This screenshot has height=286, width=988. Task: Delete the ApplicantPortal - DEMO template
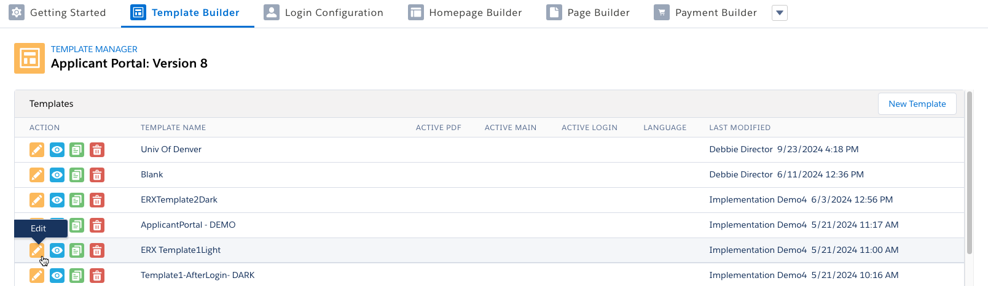click(97, 225)
